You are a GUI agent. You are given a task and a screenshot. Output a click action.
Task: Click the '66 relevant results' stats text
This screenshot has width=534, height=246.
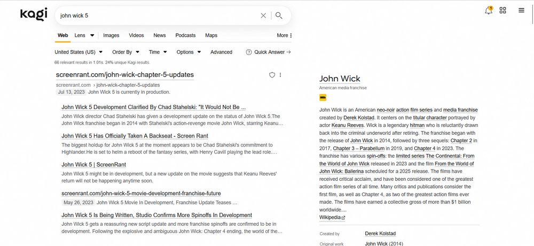tap(102, 63)
